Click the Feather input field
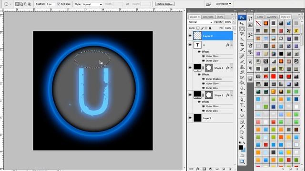 coord(51,4)
